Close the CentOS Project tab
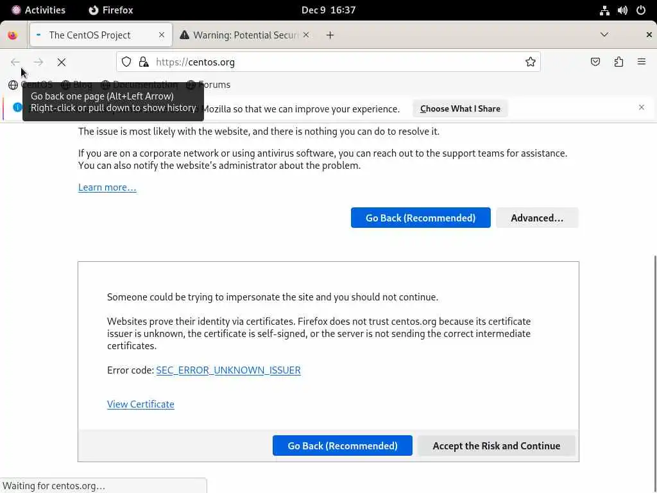Image resolution: width=657 pixels, height=493 pixels. (162, 35)
